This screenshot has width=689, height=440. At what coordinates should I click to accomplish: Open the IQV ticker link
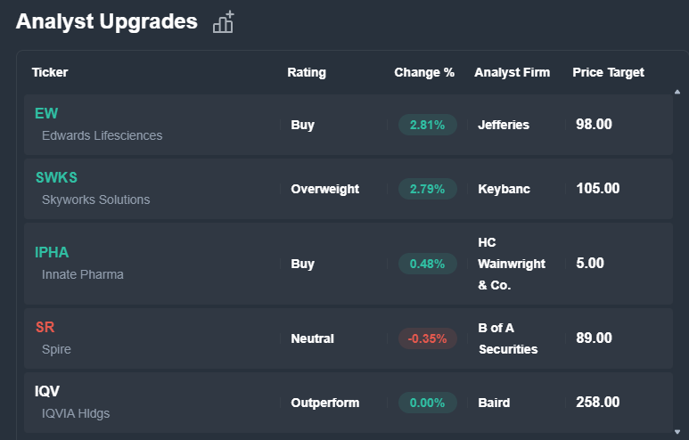tap(48, 391)
